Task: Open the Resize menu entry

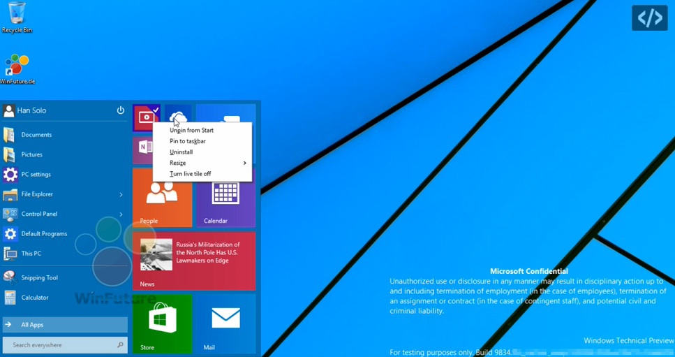Action: point(202,163)
